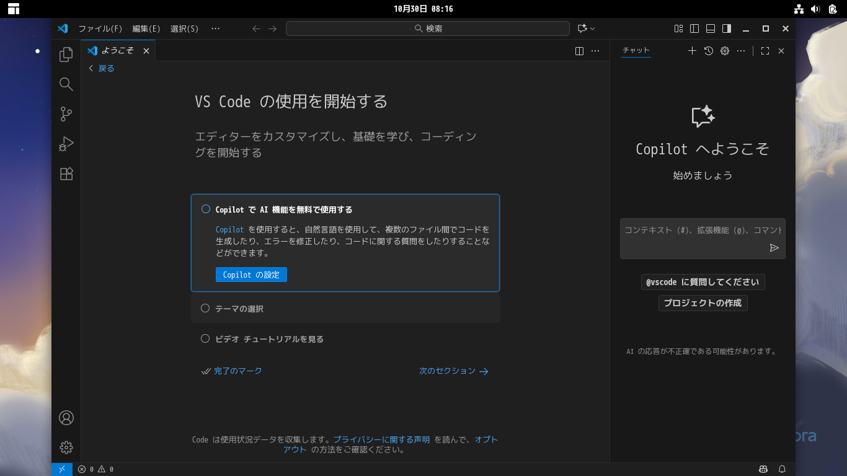Toggle the secondary side bar visibility
This screenshot has height=476, width=847.
click(x=727, y=29)
